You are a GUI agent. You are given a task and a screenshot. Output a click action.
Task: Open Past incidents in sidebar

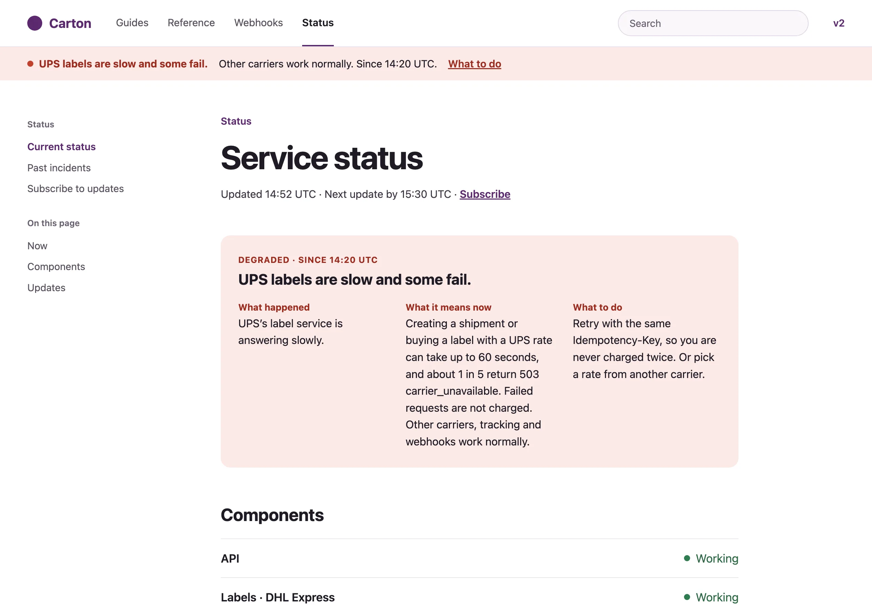(x=59, y=168)
